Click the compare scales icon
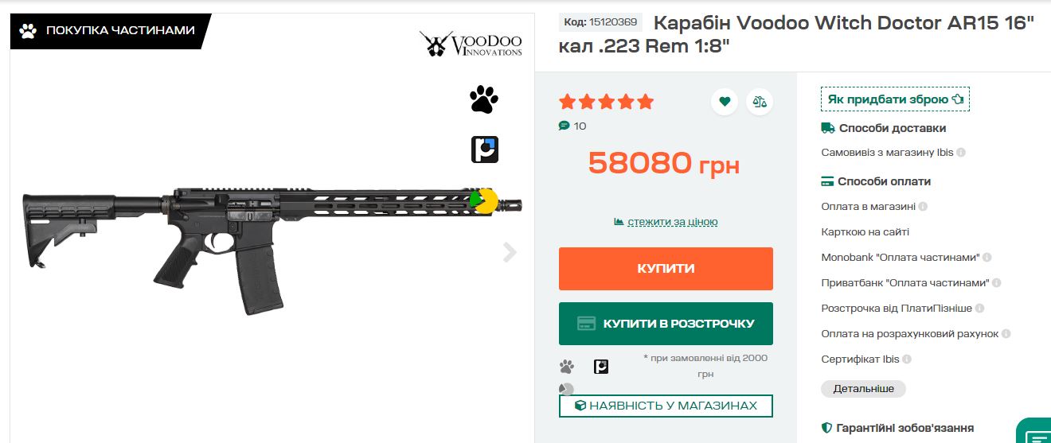 (x=760, y=102)
